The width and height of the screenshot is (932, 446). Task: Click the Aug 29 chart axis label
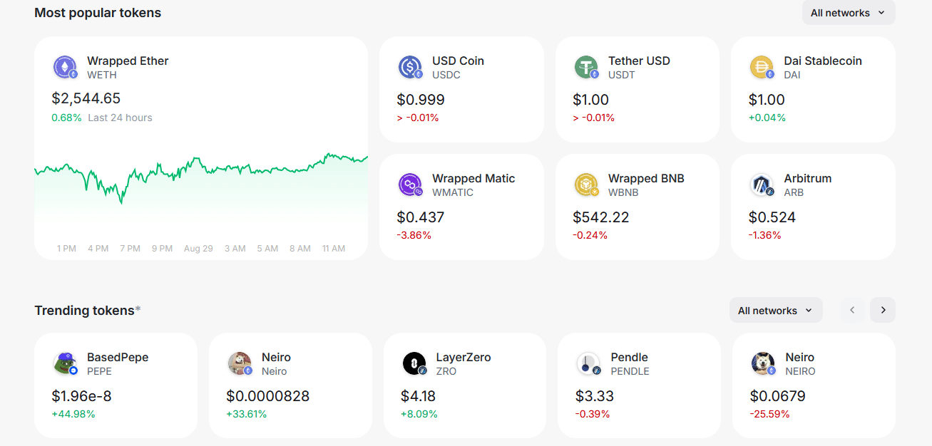point(198,249)
